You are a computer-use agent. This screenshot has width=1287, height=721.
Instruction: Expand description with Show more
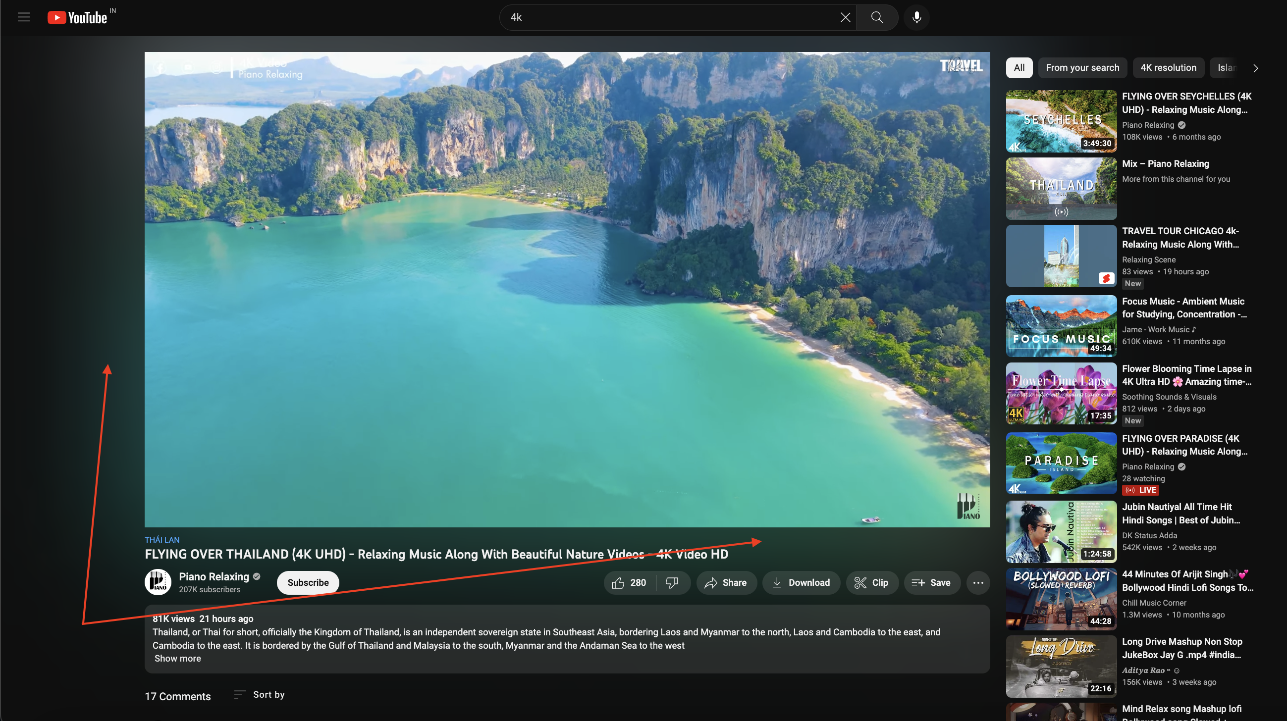coord(177,659)
